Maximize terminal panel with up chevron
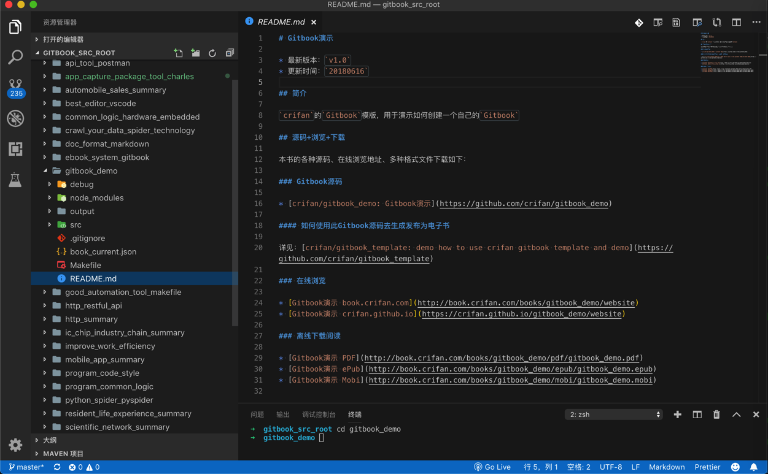This screenshot has width=768, height=474. click(736, 415)
